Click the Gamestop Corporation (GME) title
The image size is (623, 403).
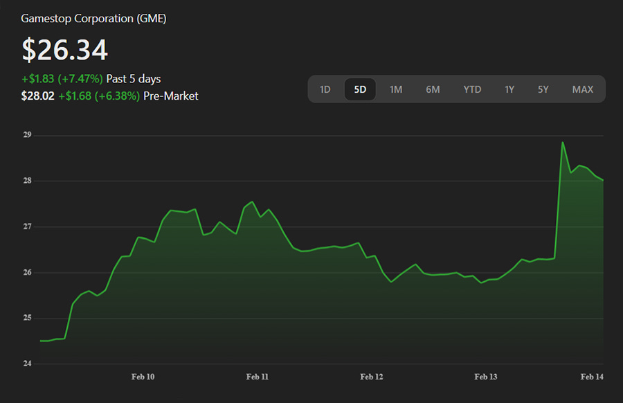click(x=93, y=19)
